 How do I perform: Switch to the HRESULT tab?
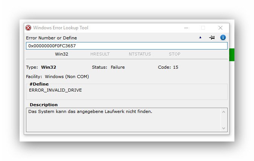(x=100, y=54)
